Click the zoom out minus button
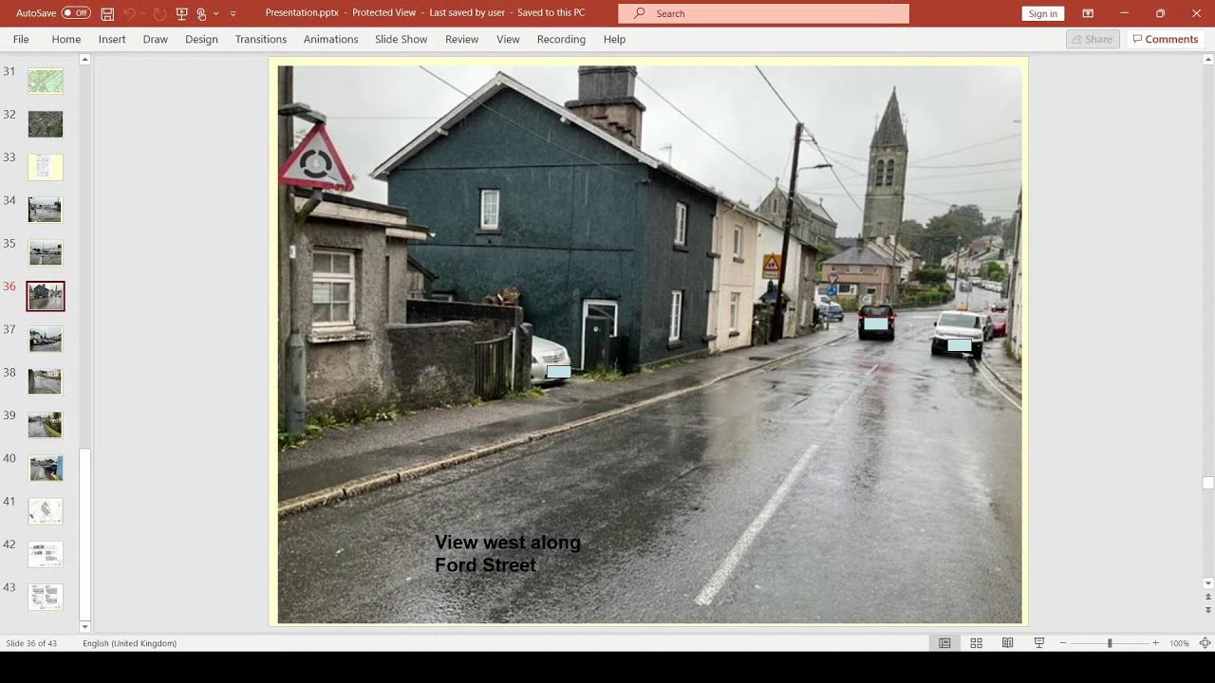The height and width of the screenshot is (683, 1215). 1063,643
